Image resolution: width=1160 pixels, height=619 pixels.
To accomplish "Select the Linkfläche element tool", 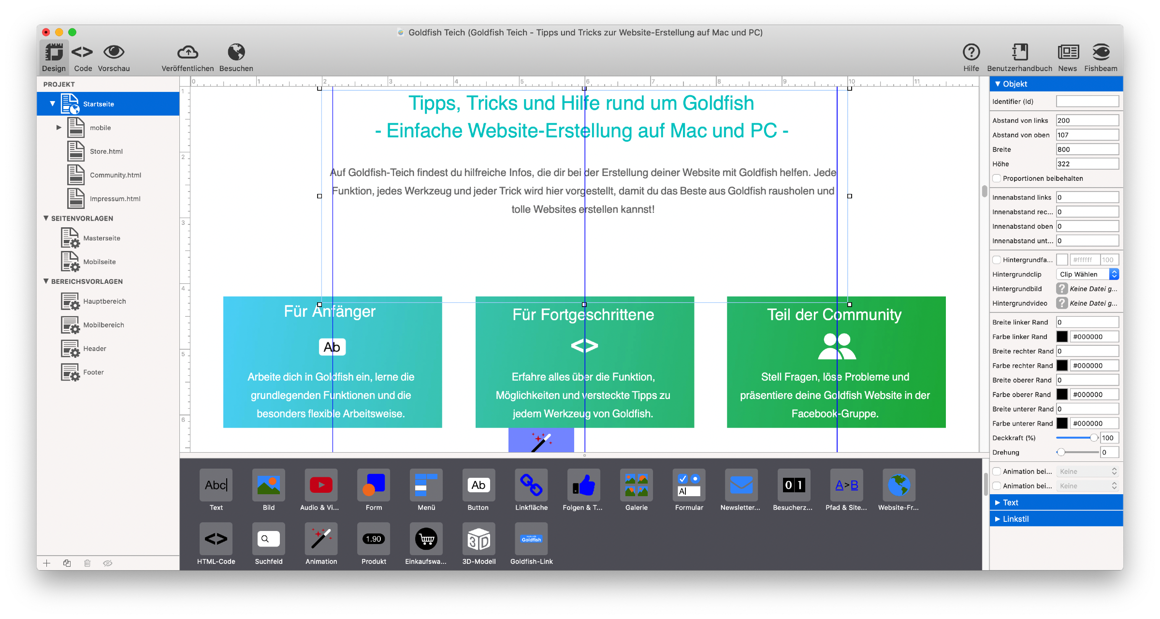I will (531, 490).
